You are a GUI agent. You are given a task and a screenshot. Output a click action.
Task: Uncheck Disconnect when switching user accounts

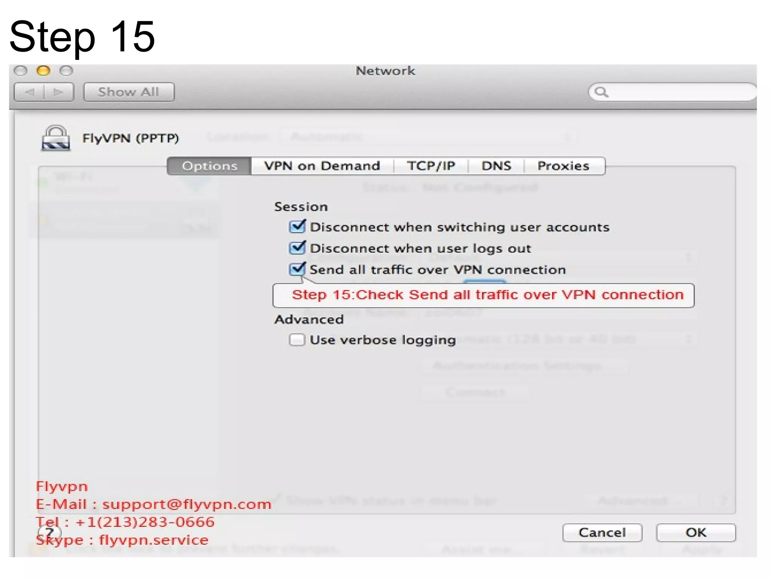(297, 227)
